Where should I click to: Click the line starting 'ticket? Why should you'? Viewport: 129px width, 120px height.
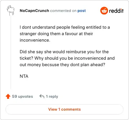click(67, 58)
